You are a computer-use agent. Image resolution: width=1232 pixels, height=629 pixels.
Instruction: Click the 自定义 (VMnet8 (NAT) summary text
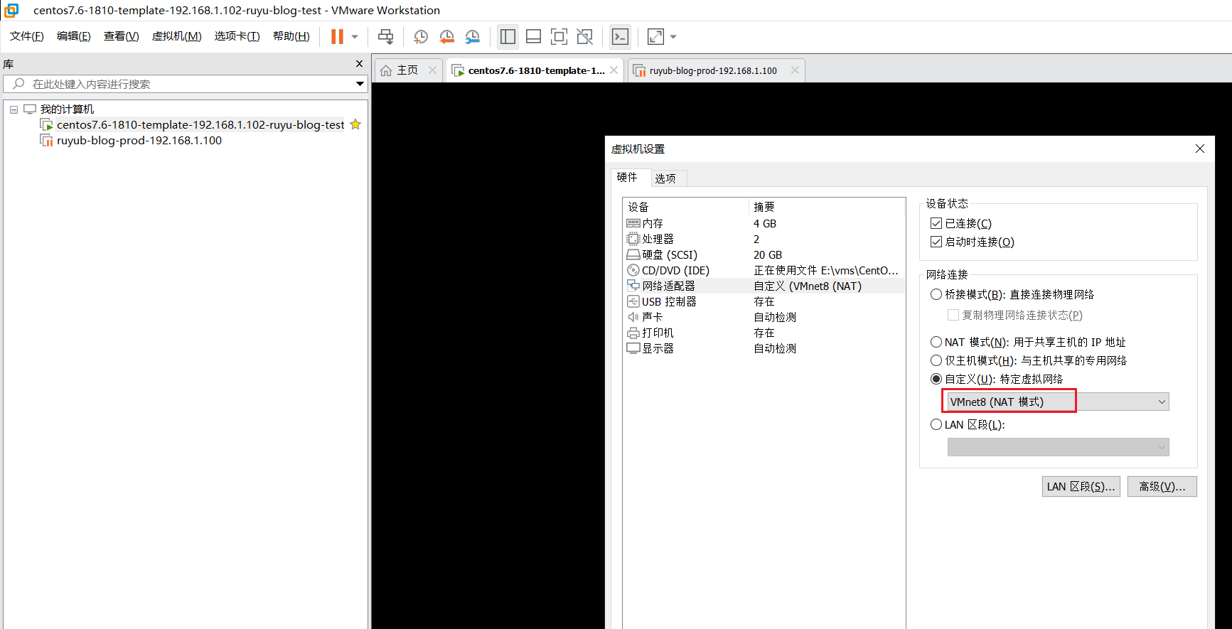(808, 286)
